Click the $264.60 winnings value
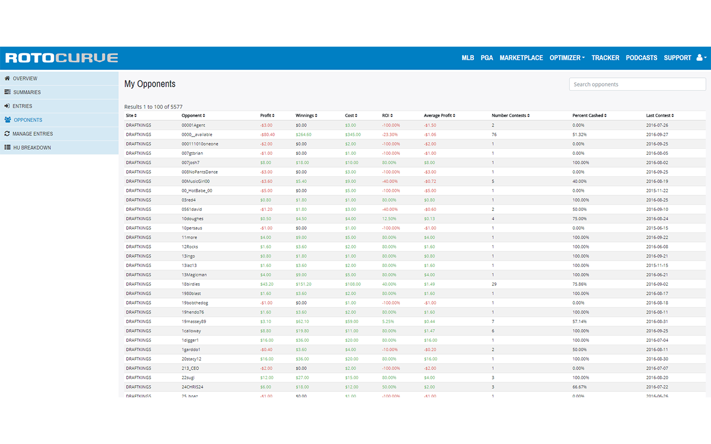The width and height of the screenshot is (711, 444). [x=303, y=135]
